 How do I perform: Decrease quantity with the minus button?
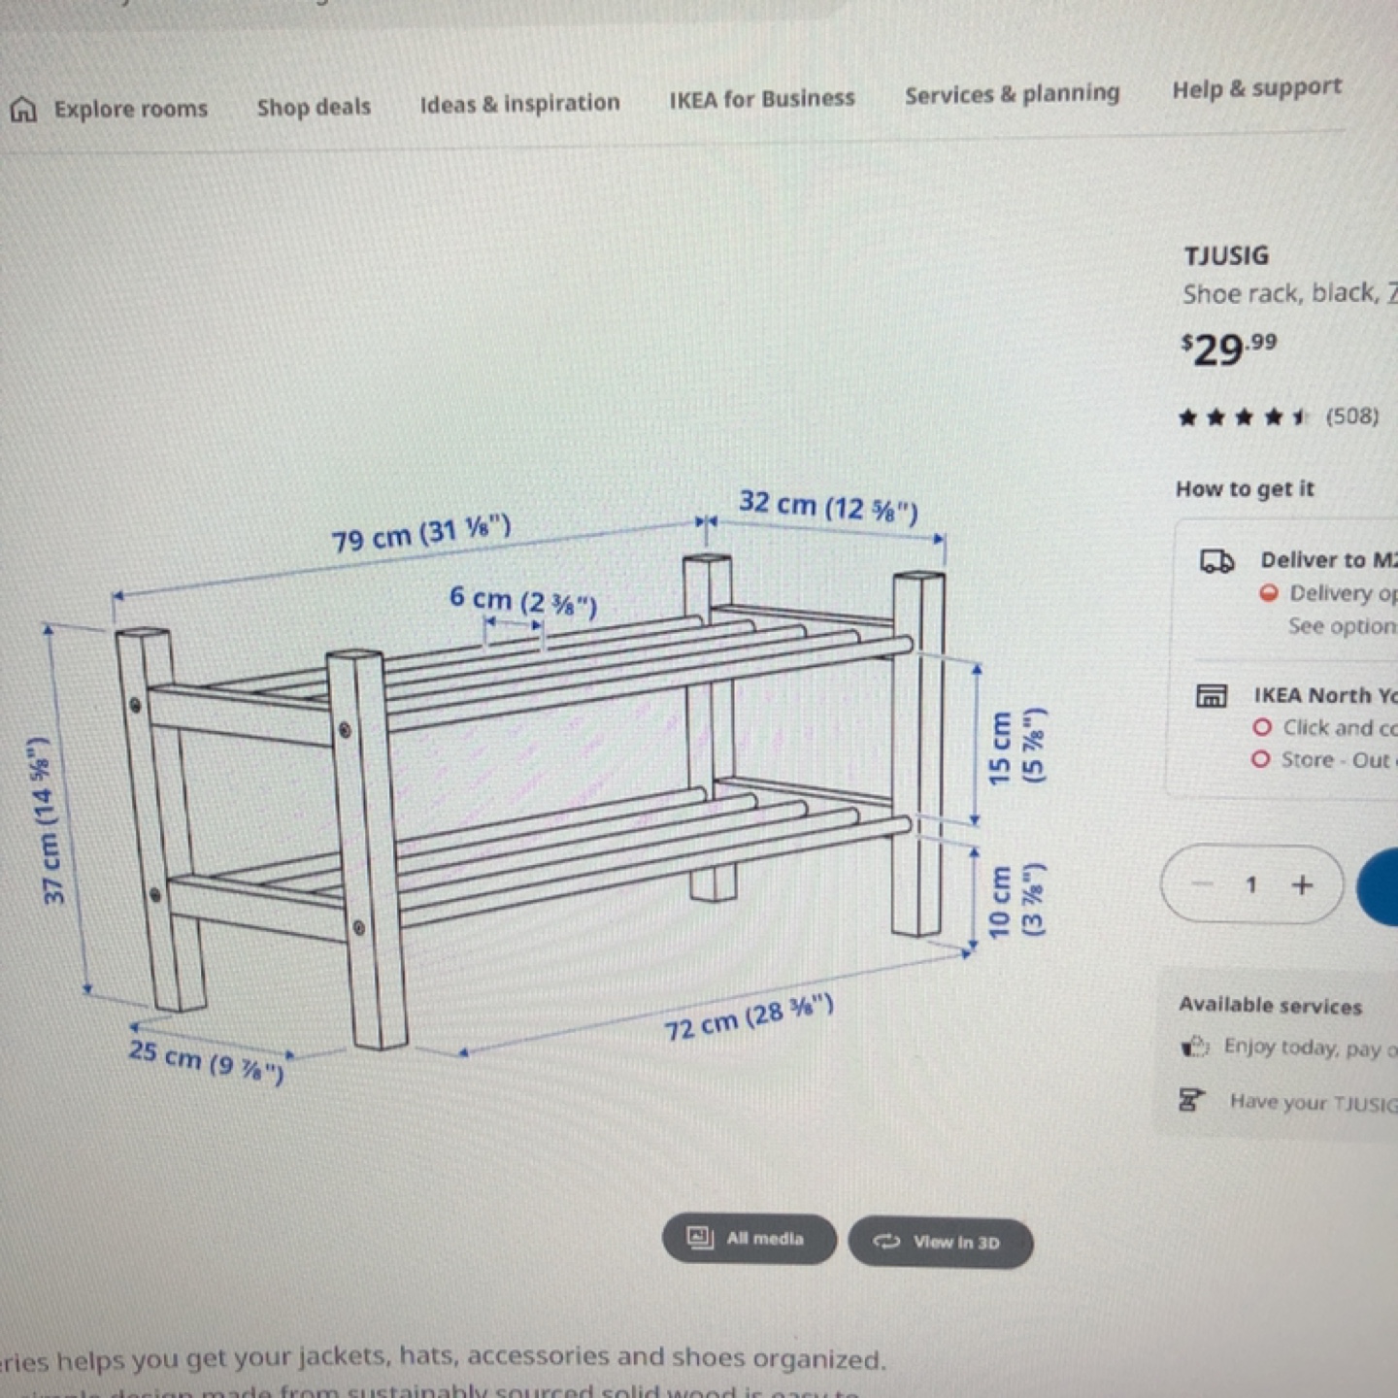point(1202,884)
